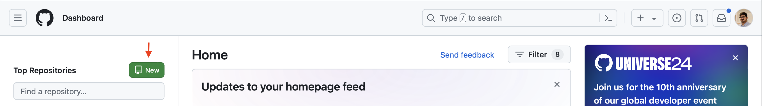
Task: Expand the create-new dropdown arrow
Action: coord(654,18)
